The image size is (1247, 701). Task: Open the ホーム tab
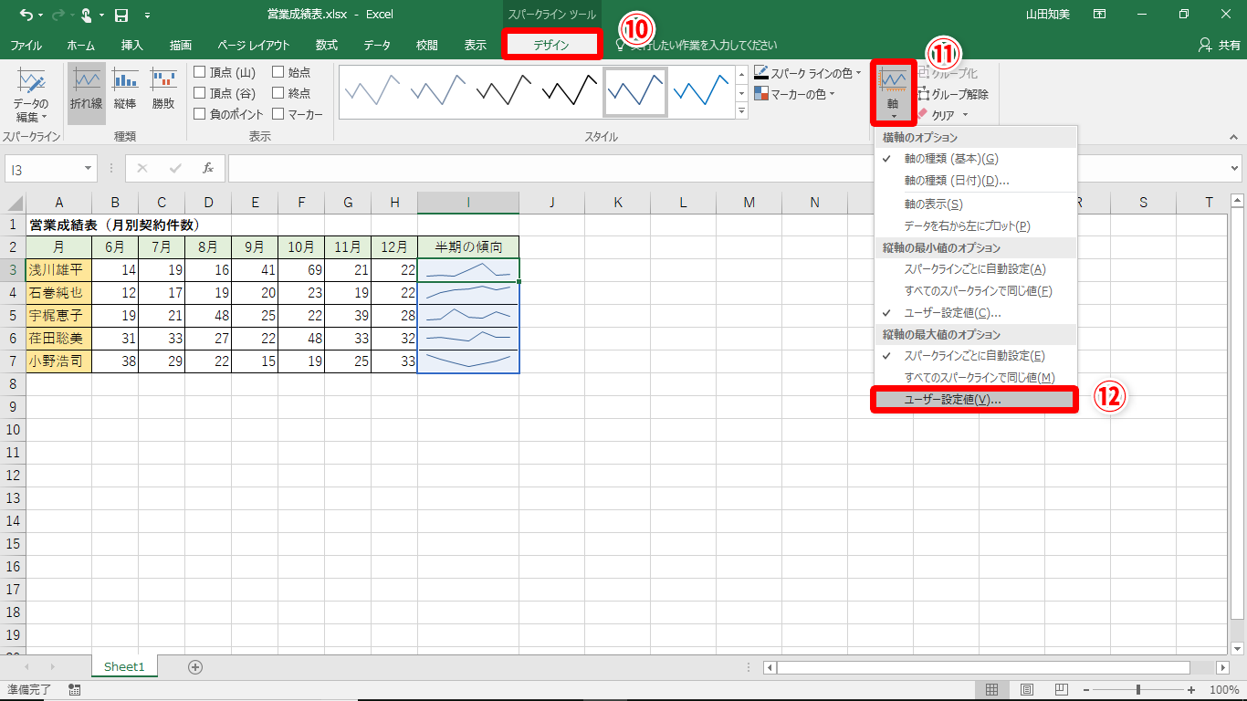tap(81, 46)
